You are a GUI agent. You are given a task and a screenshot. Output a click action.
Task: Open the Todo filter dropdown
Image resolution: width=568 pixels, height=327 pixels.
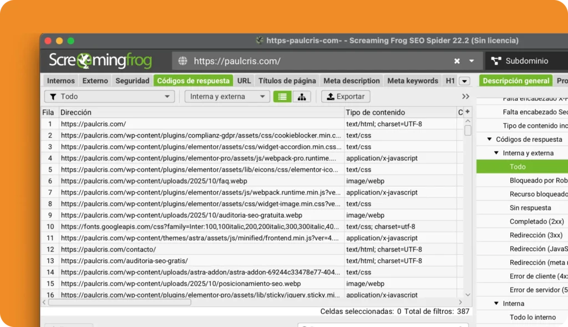point(109,96)
